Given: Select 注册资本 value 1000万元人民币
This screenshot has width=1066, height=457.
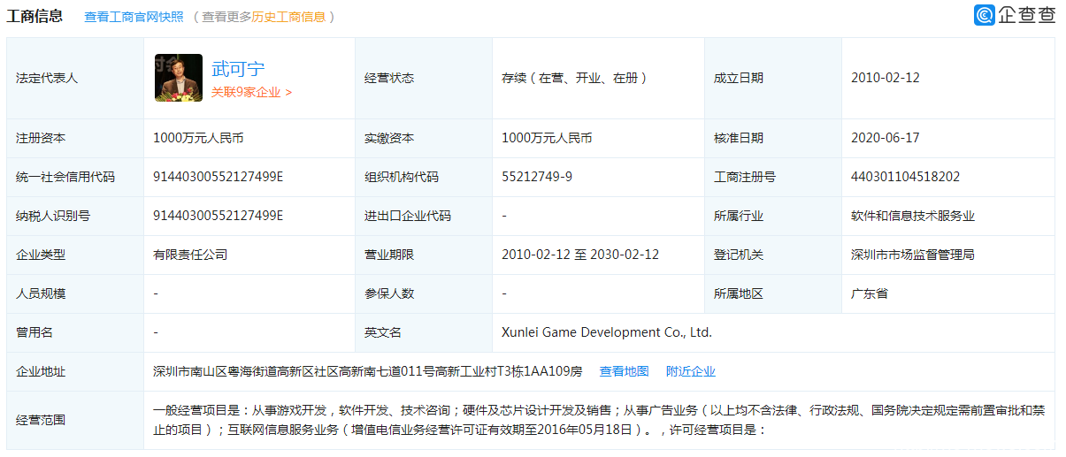Looking at the screenshot, I should [198, 138].
